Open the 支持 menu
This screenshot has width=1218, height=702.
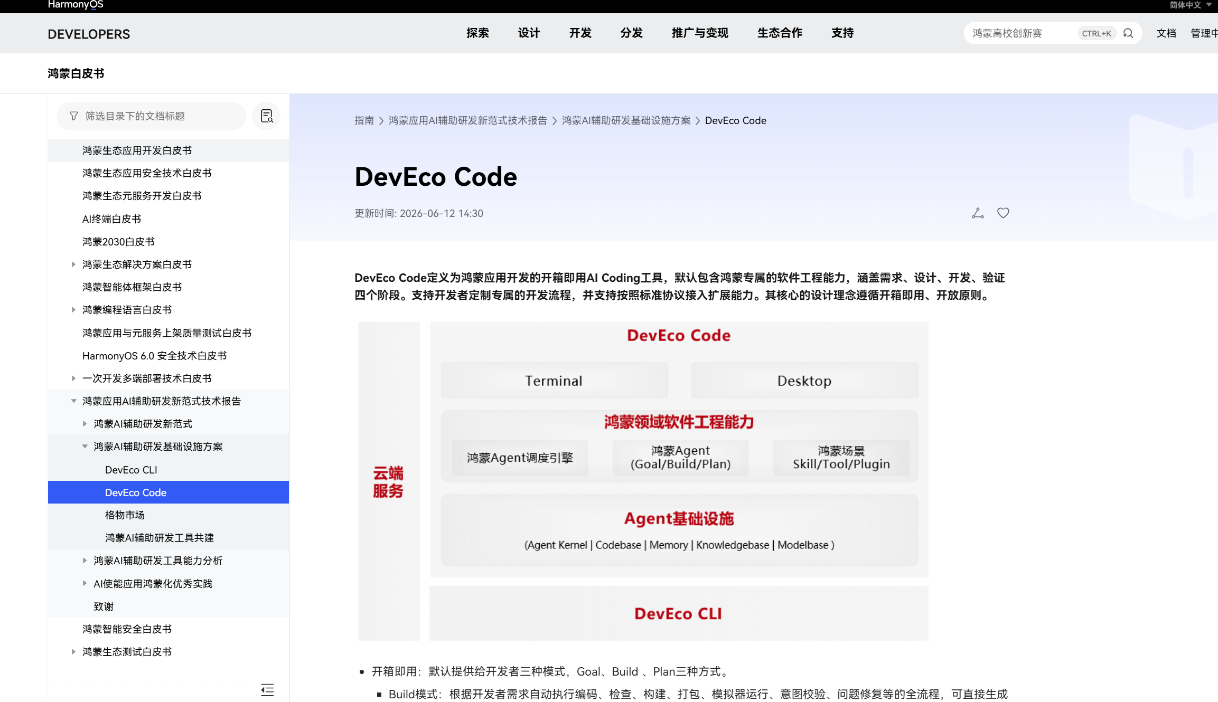click(x=842, y=33)
